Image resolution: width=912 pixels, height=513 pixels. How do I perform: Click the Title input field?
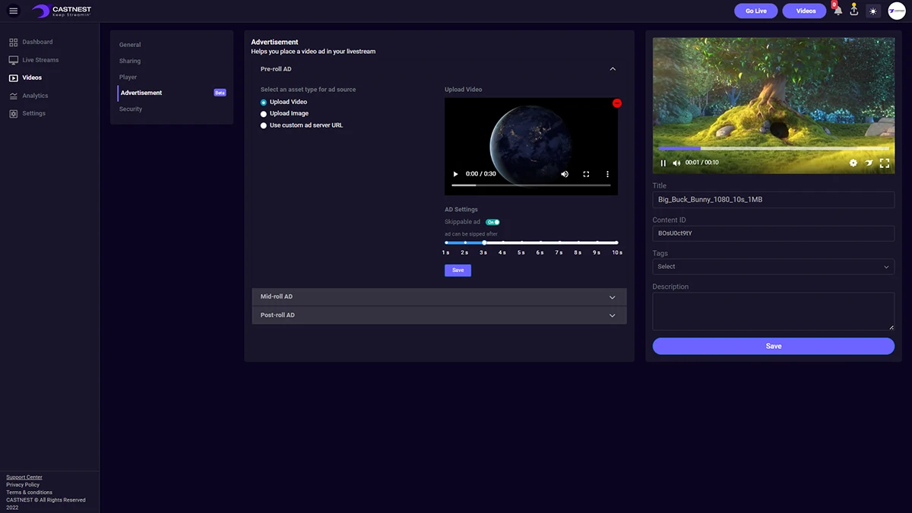(774, 200)
